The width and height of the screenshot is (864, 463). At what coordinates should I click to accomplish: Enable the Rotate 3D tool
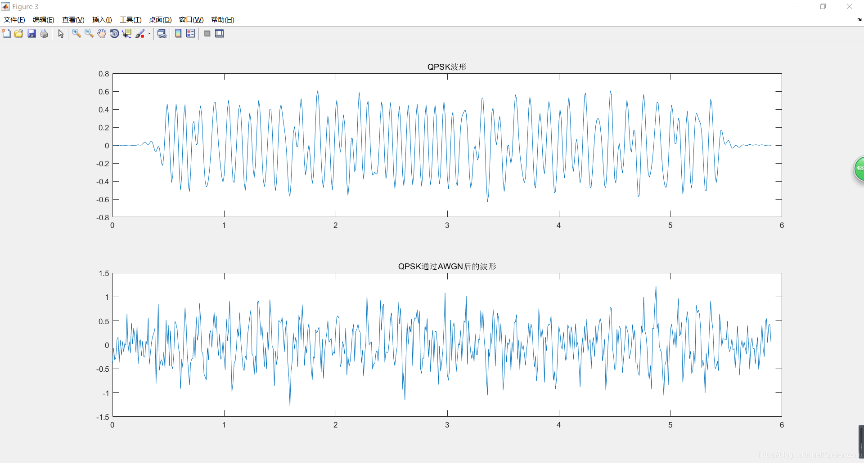[x=114, y=34]
